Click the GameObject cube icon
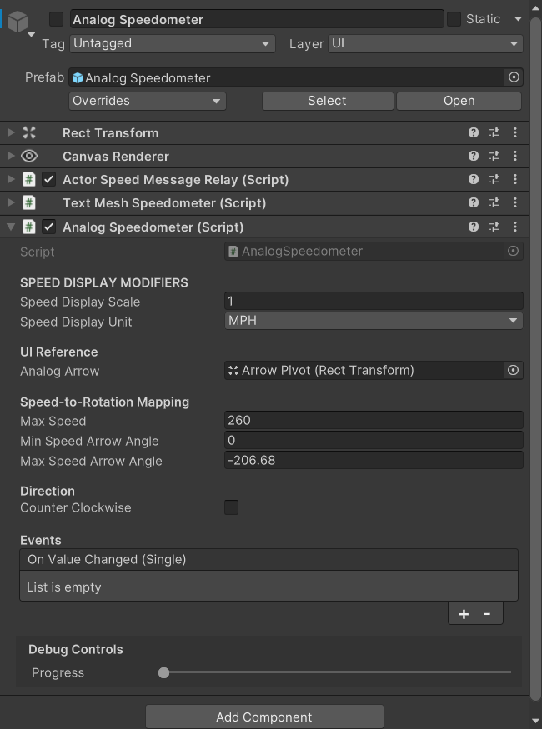Image resolution: width=542 pixels, height=729 pixels. point(18,22)
